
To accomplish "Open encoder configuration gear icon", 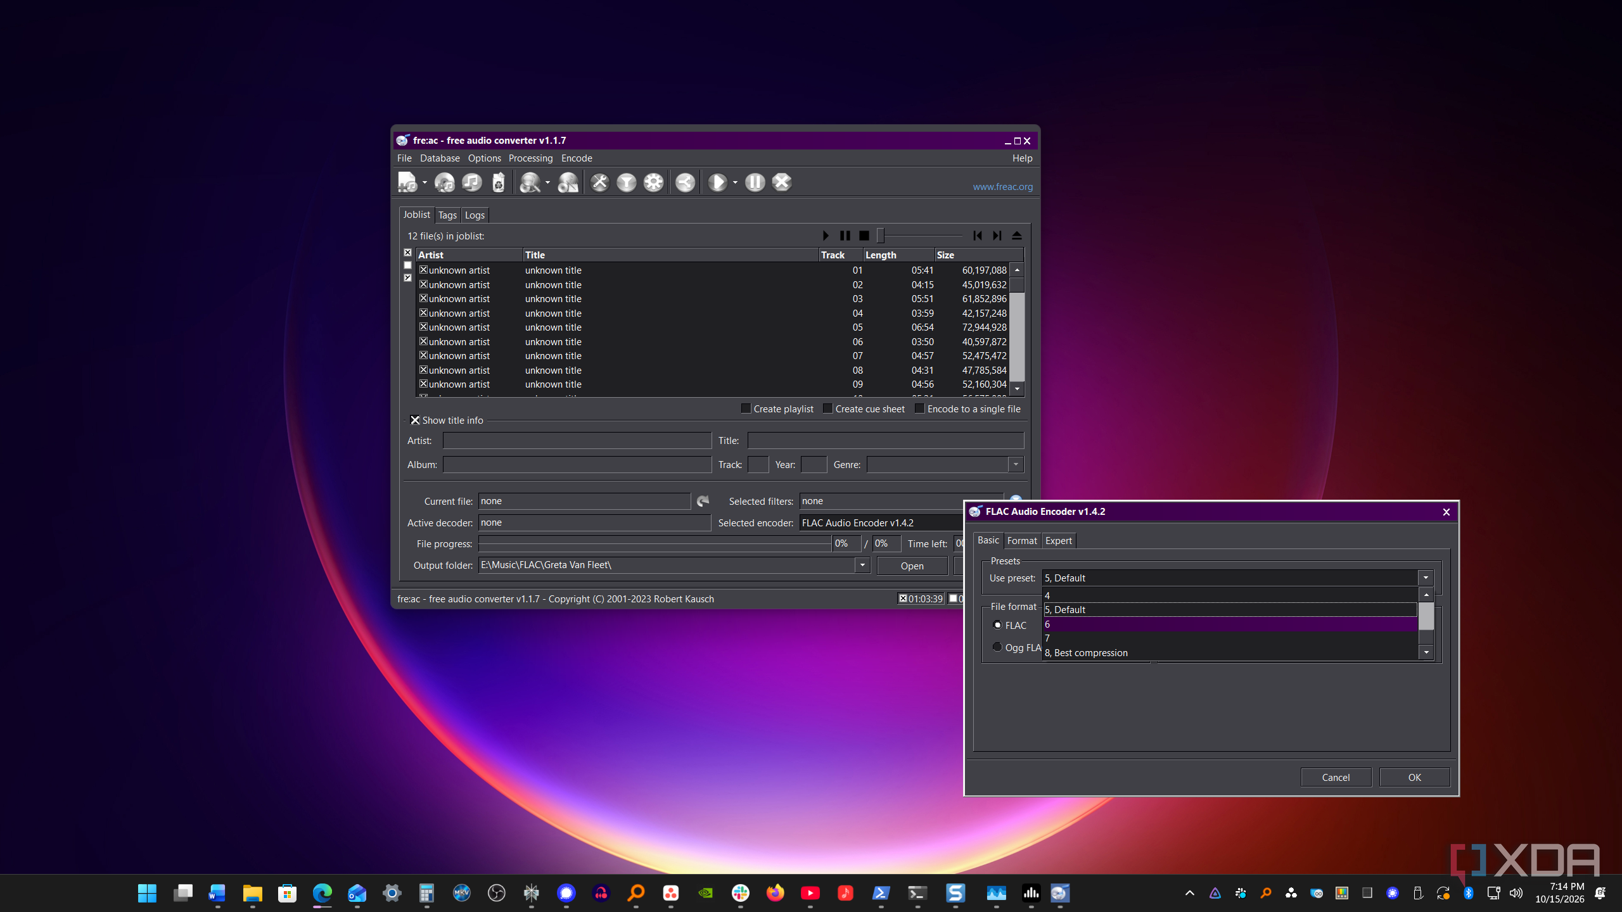I will (x=653, y=182).
